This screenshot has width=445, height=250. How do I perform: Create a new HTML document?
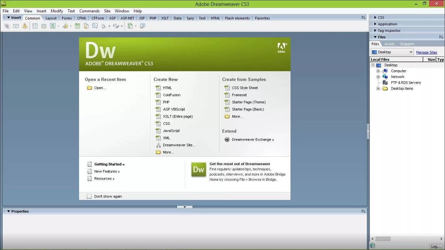167,88
